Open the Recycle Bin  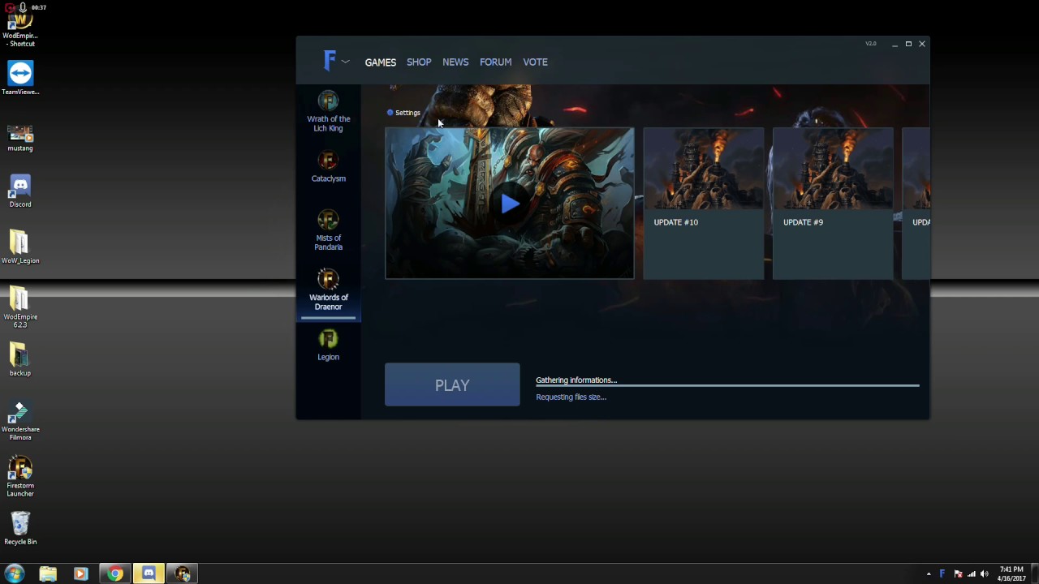20,527
